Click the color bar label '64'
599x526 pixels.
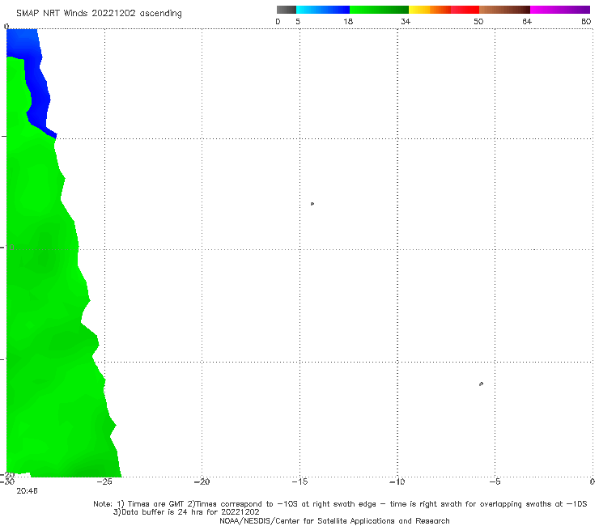coord(527,21)
